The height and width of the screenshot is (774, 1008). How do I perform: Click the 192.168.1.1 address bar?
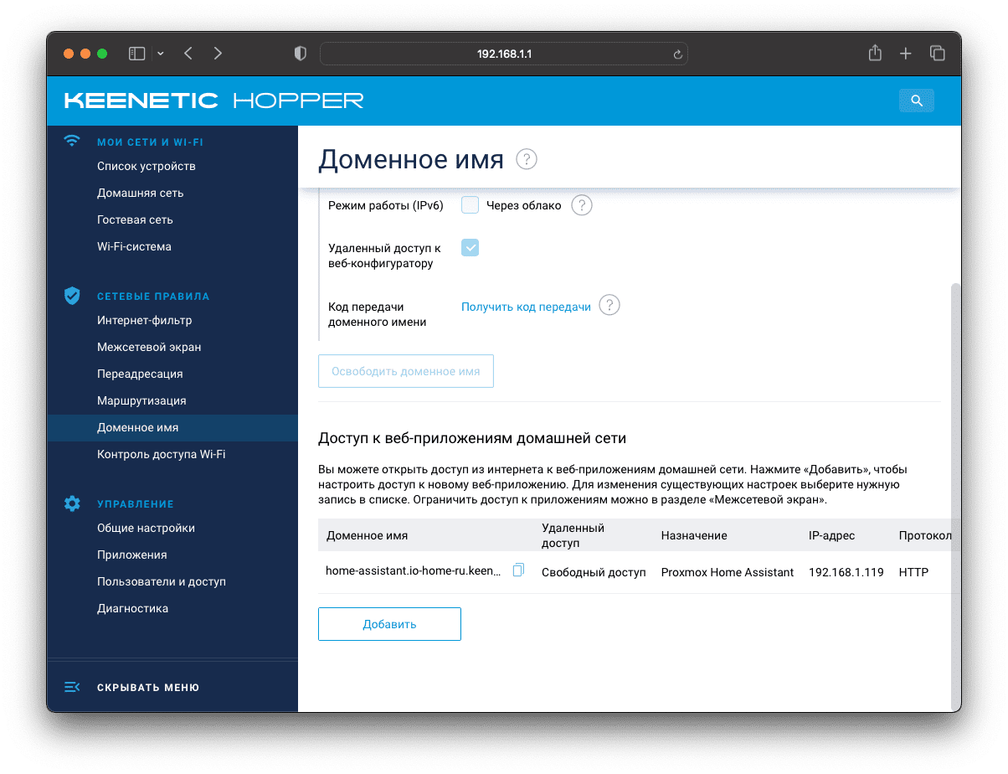[x=504, y=54]
